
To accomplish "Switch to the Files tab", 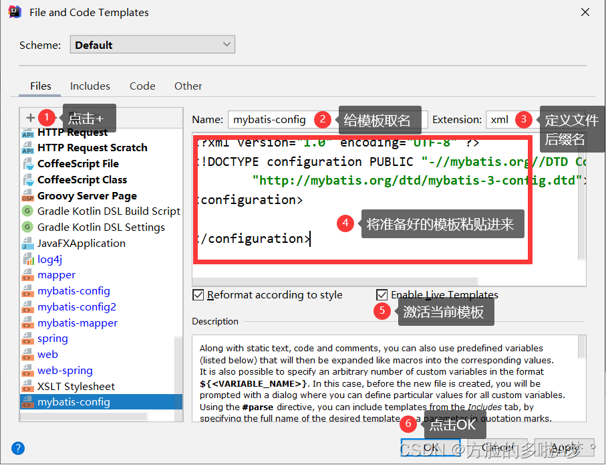I will tap(41, 86).
